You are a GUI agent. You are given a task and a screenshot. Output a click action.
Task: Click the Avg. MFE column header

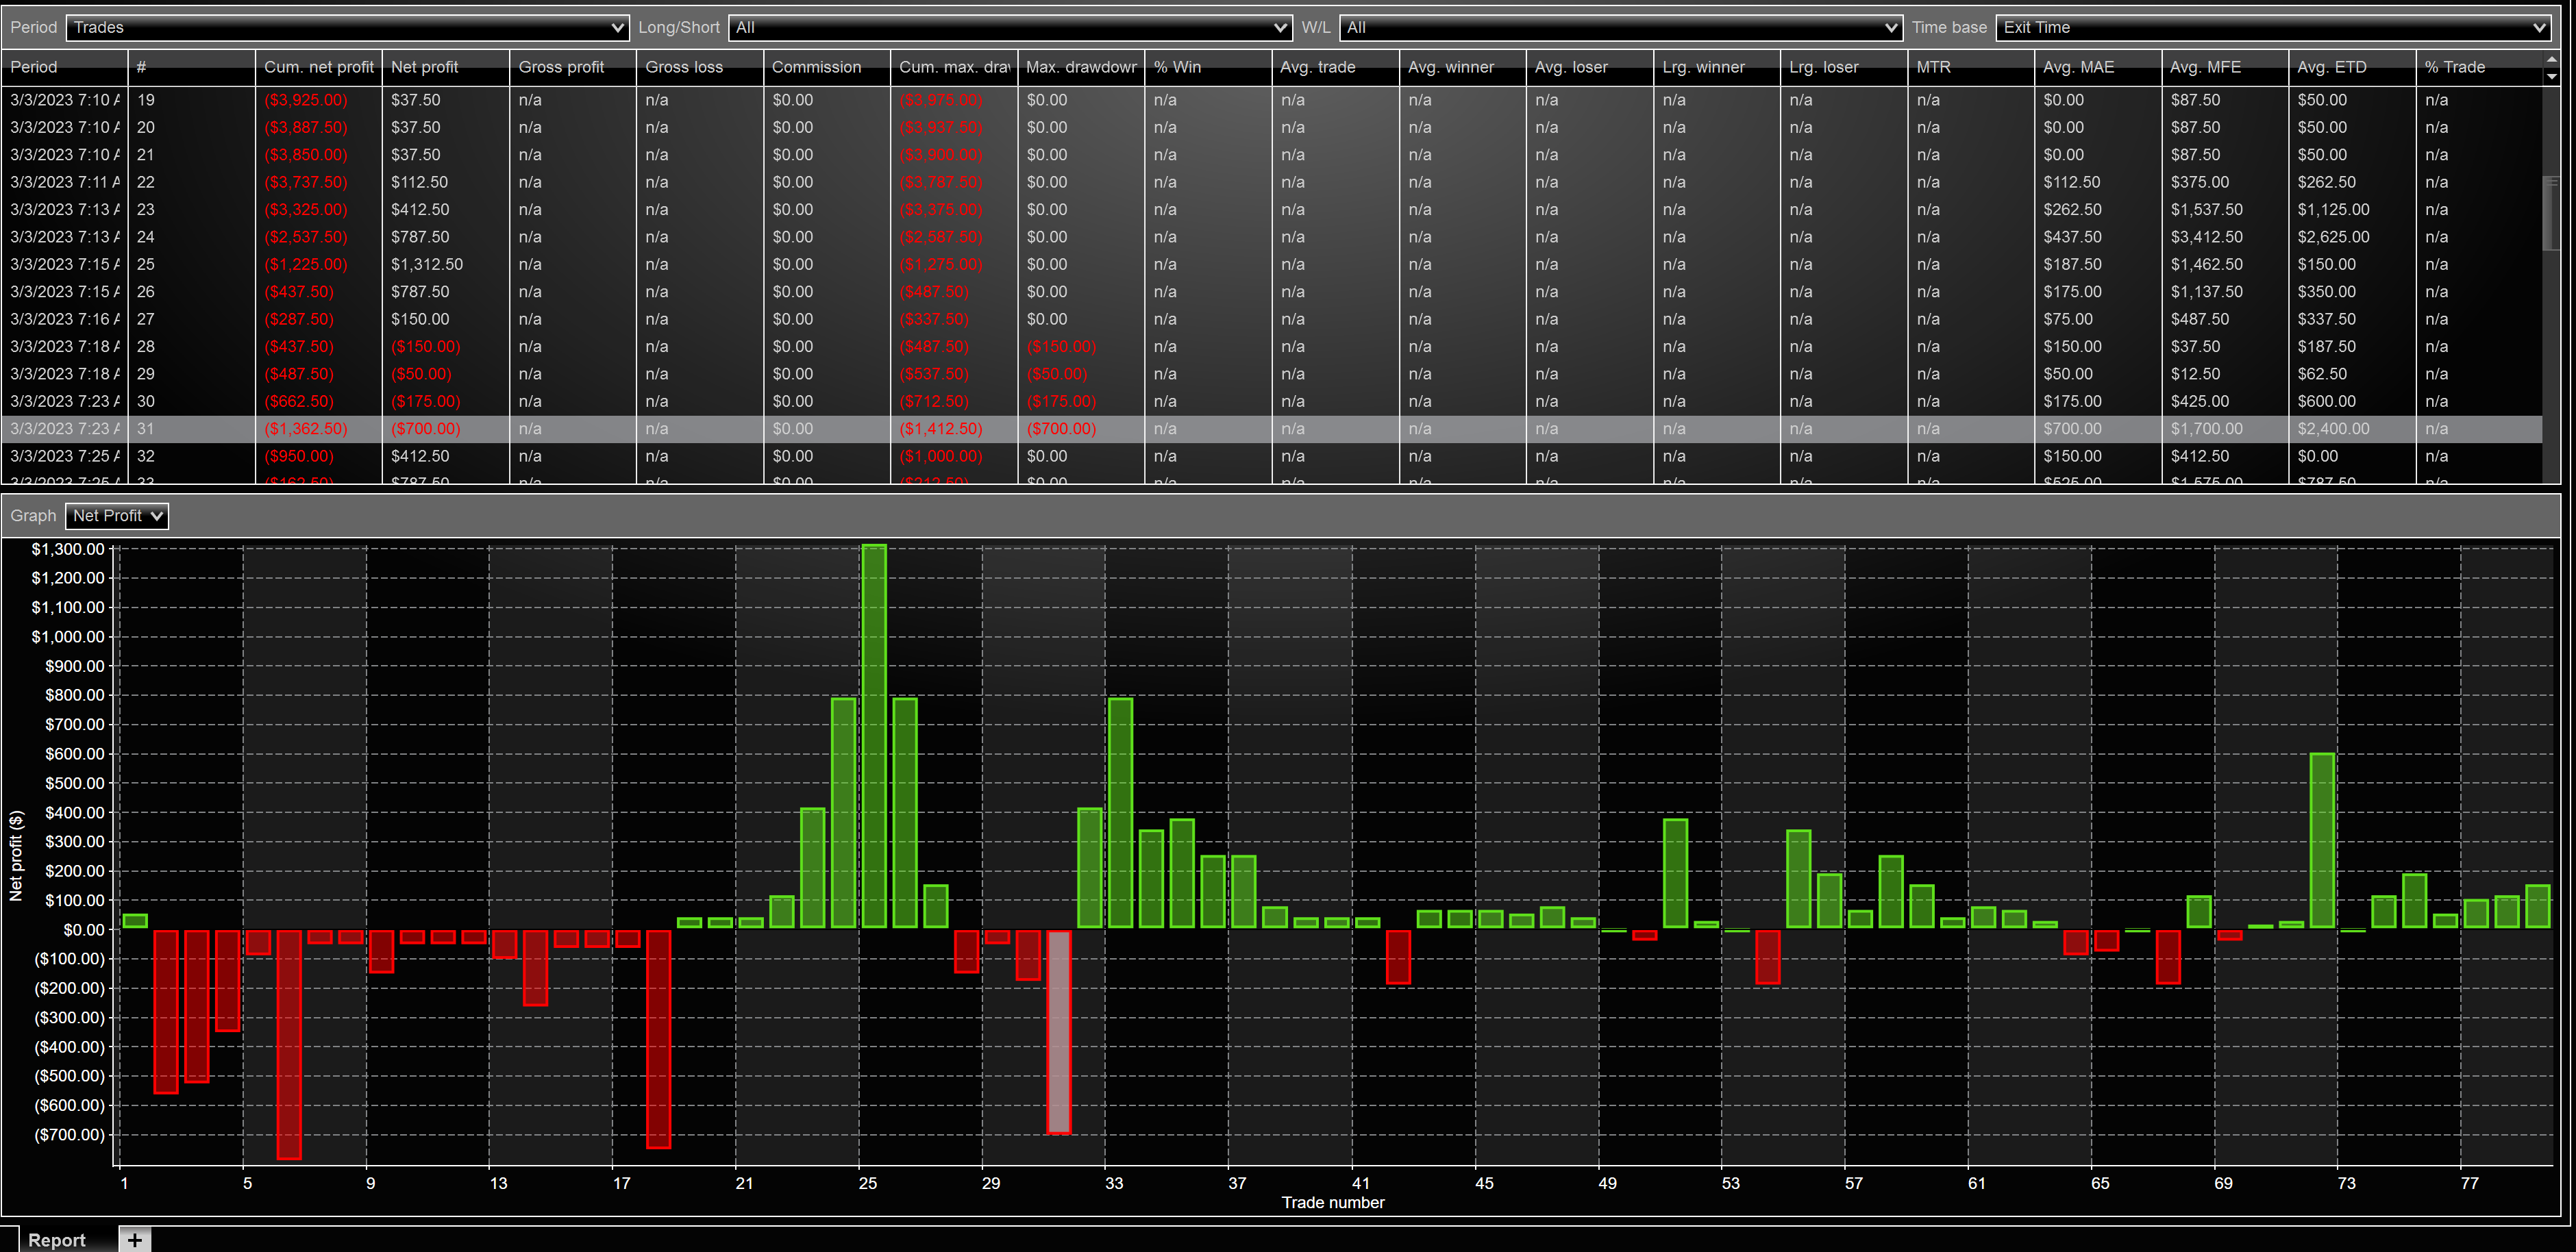click(x=2224, y=67)
